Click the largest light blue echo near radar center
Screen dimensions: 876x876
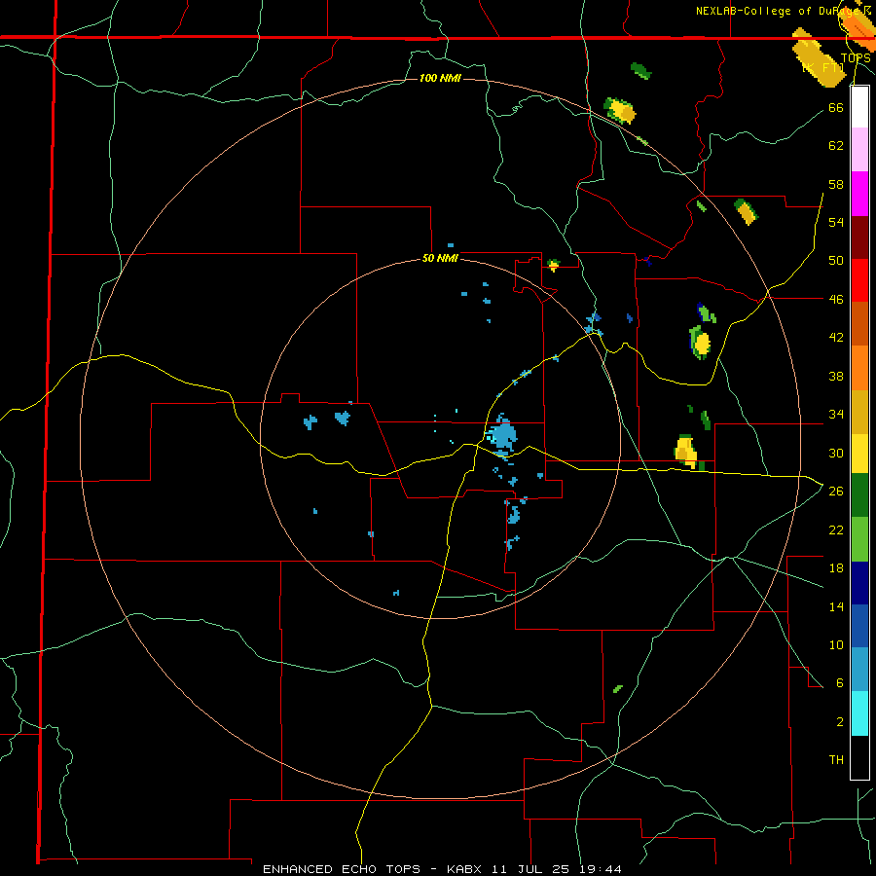pyautogui.click(x=502, y=435)
